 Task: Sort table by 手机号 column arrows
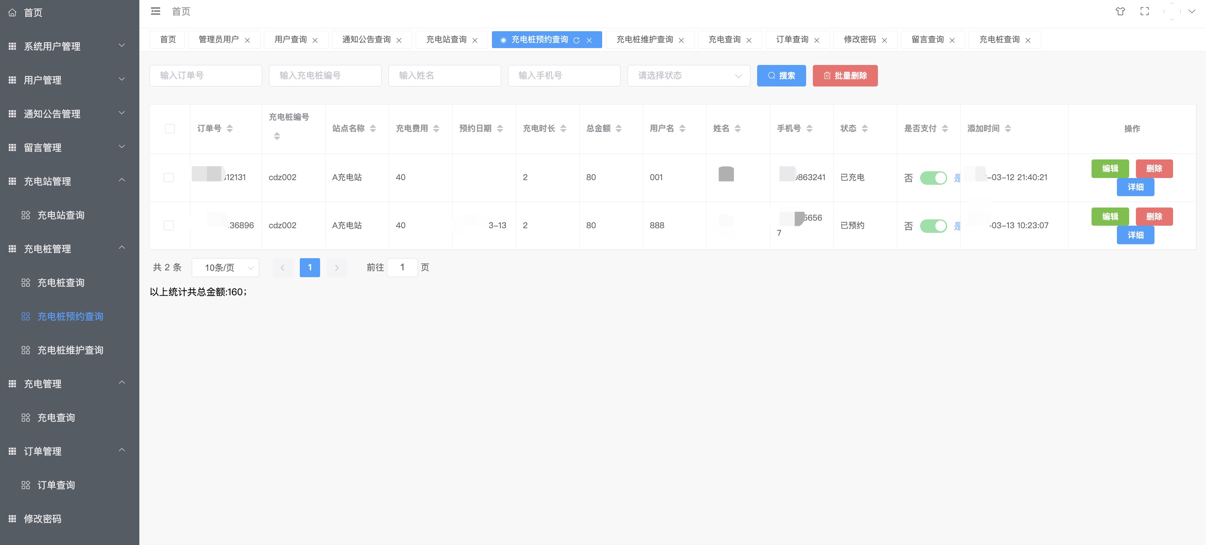[809, 129]
